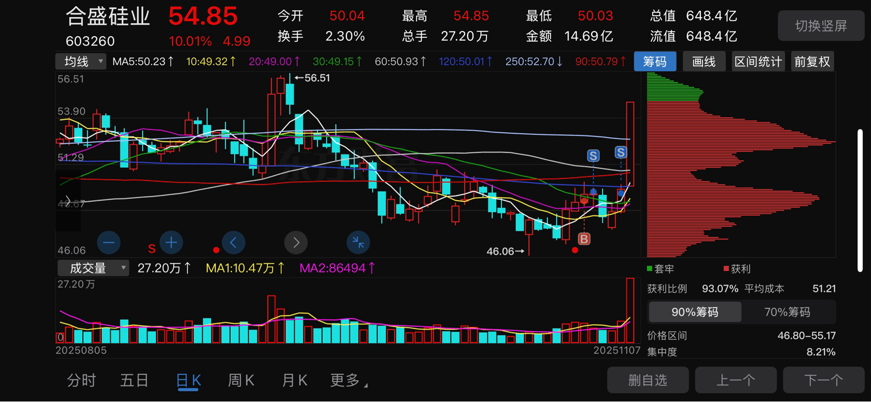Screen dimensions: 871x402
Task: Click the current price 54.85
Action: 203,16
